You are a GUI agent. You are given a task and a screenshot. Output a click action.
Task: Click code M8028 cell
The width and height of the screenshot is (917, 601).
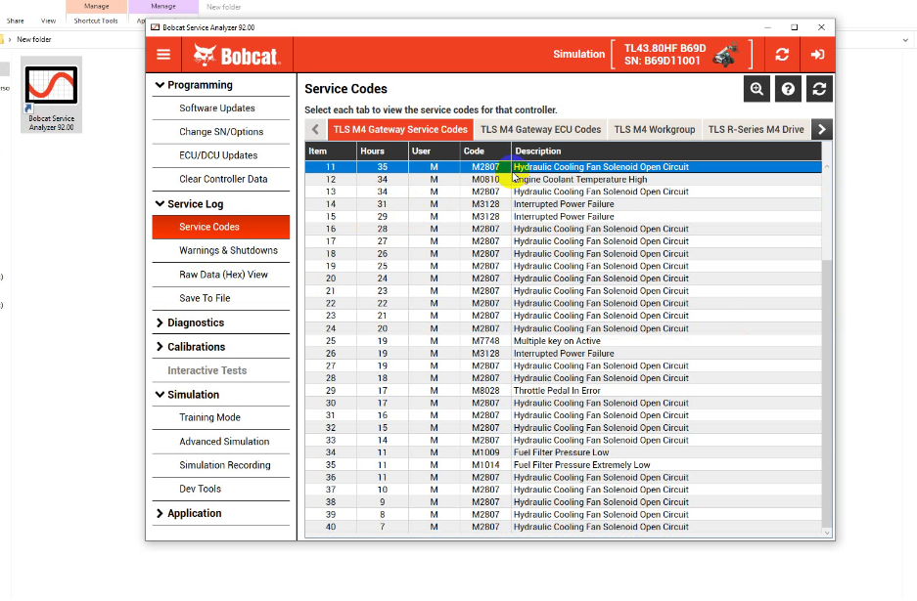(x=485, y=390)
